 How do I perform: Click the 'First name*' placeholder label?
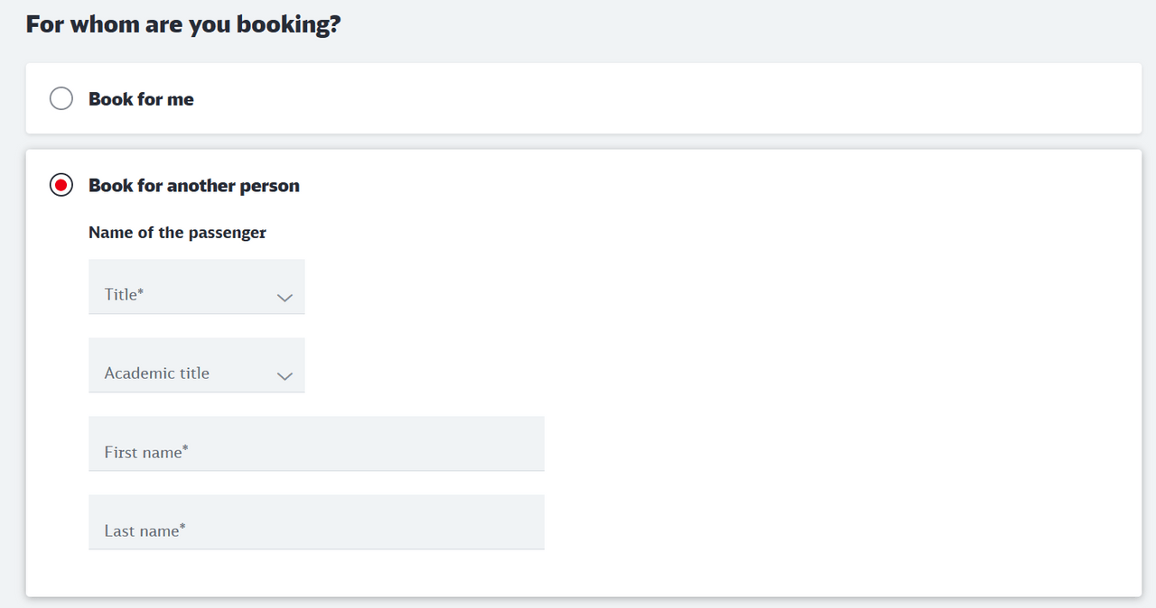click(x=146, y=452)
